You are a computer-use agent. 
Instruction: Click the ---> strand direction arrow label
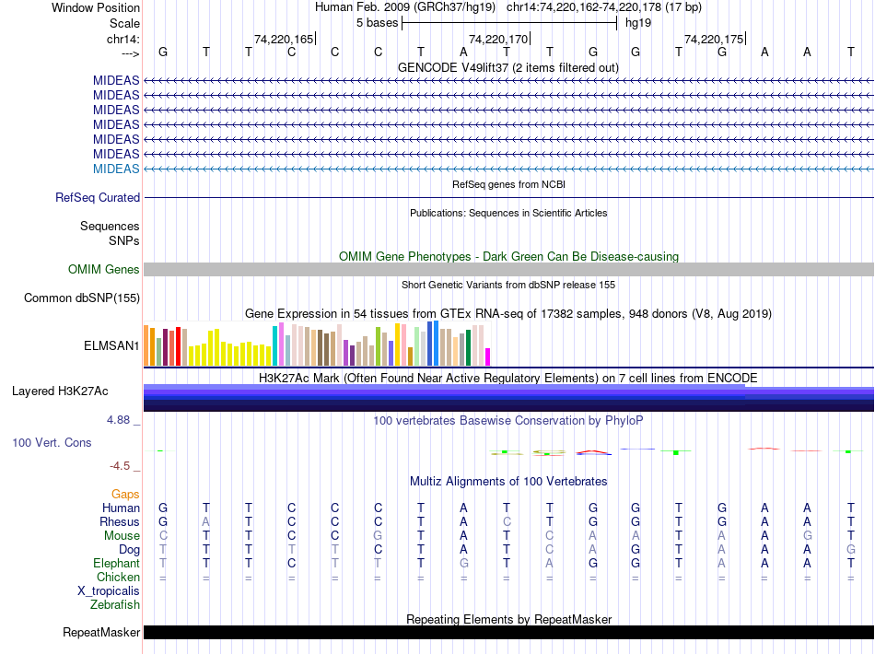point(130,53)
